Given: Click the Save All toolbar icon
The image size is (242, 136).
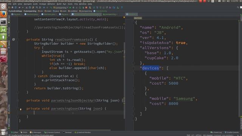Looking at the screenshot, I should (12, 8).
